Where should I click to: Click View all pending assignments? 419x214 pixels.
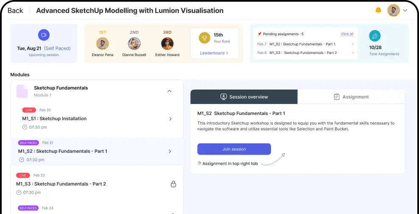coord(347,34)
